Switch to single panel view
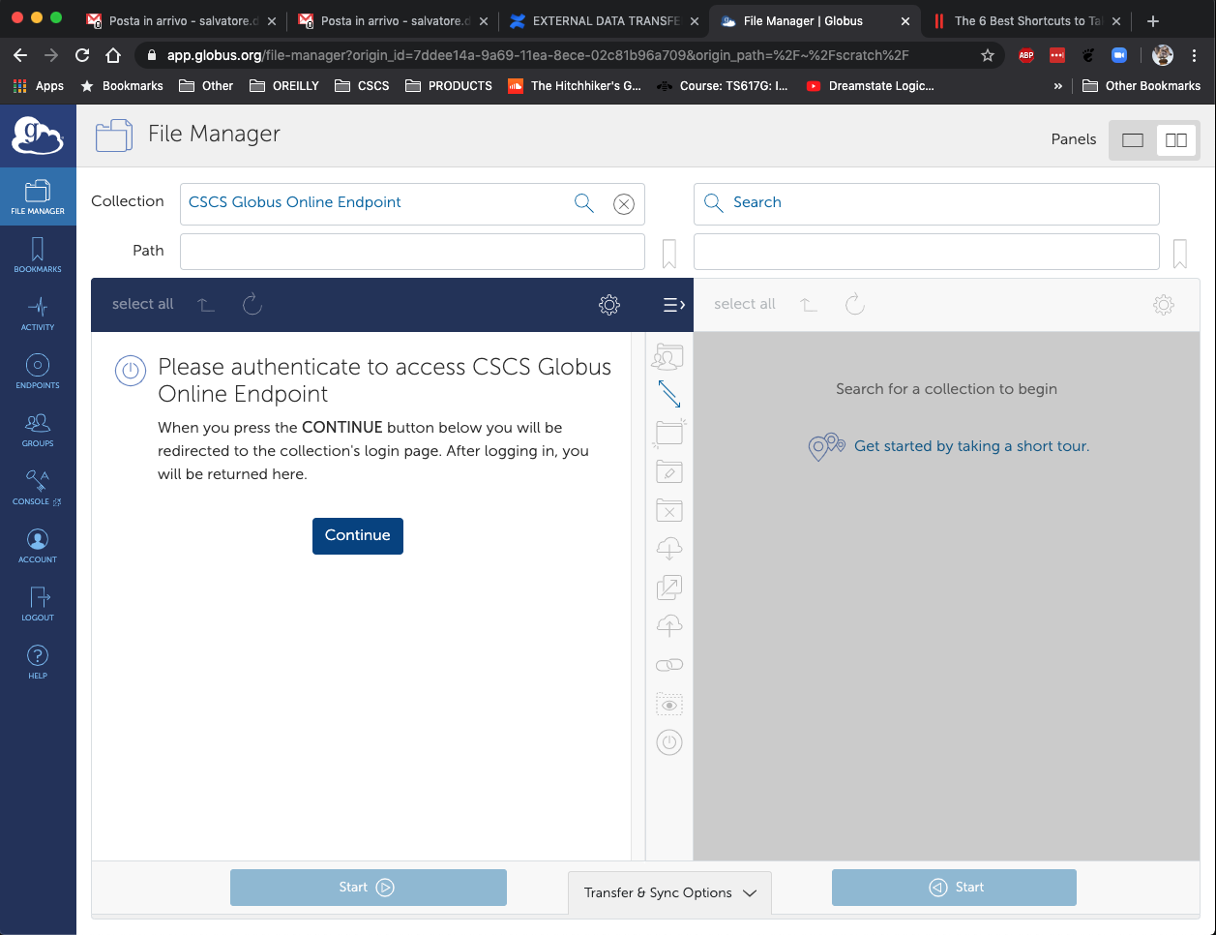This screenshot has height=935, width=1216. coord(1133,140)
